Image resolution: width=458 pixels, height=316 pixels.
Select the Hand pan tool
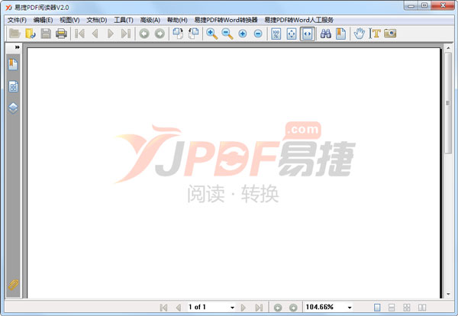(x=360, y=34)
